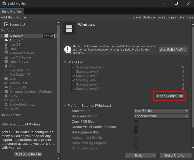This screenshot has width=194, height=160.
Task: Click the exclamation info icon
Action: coord(67,50)
